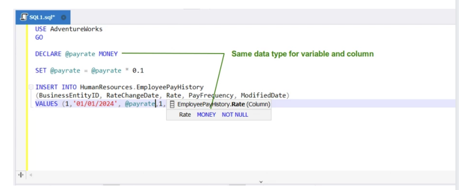Click the 'GO' statement
This screenshot has width=459, height=190.
pyautogui.click(x=39, y=37)
